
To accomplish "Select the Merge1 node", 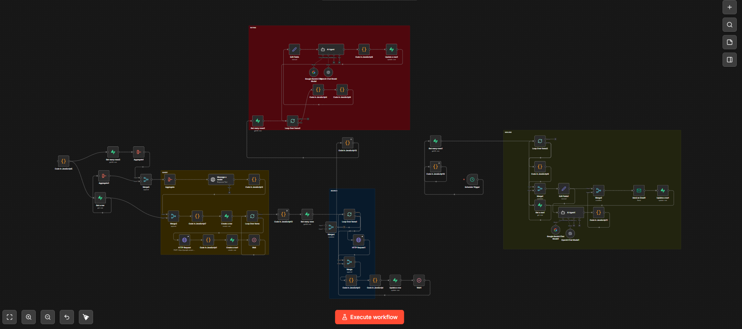I will point(540,189).
